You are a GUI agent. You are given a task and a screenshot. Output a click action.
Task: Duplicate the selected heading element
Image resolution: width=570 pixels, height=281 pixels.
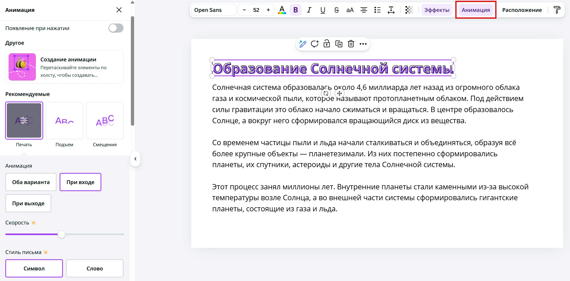(339, 44)
